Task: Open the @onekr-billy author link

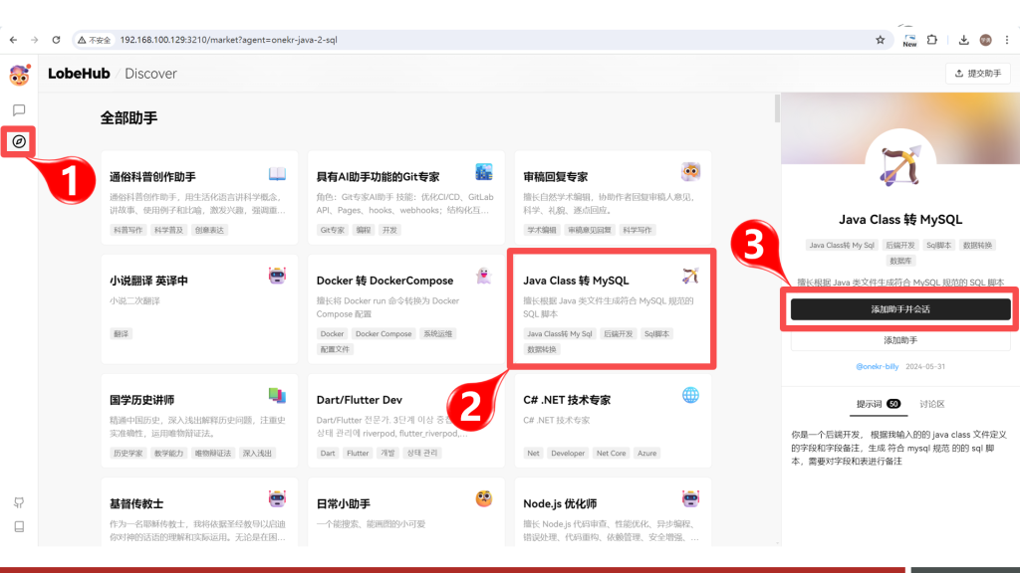Action: 879,366
